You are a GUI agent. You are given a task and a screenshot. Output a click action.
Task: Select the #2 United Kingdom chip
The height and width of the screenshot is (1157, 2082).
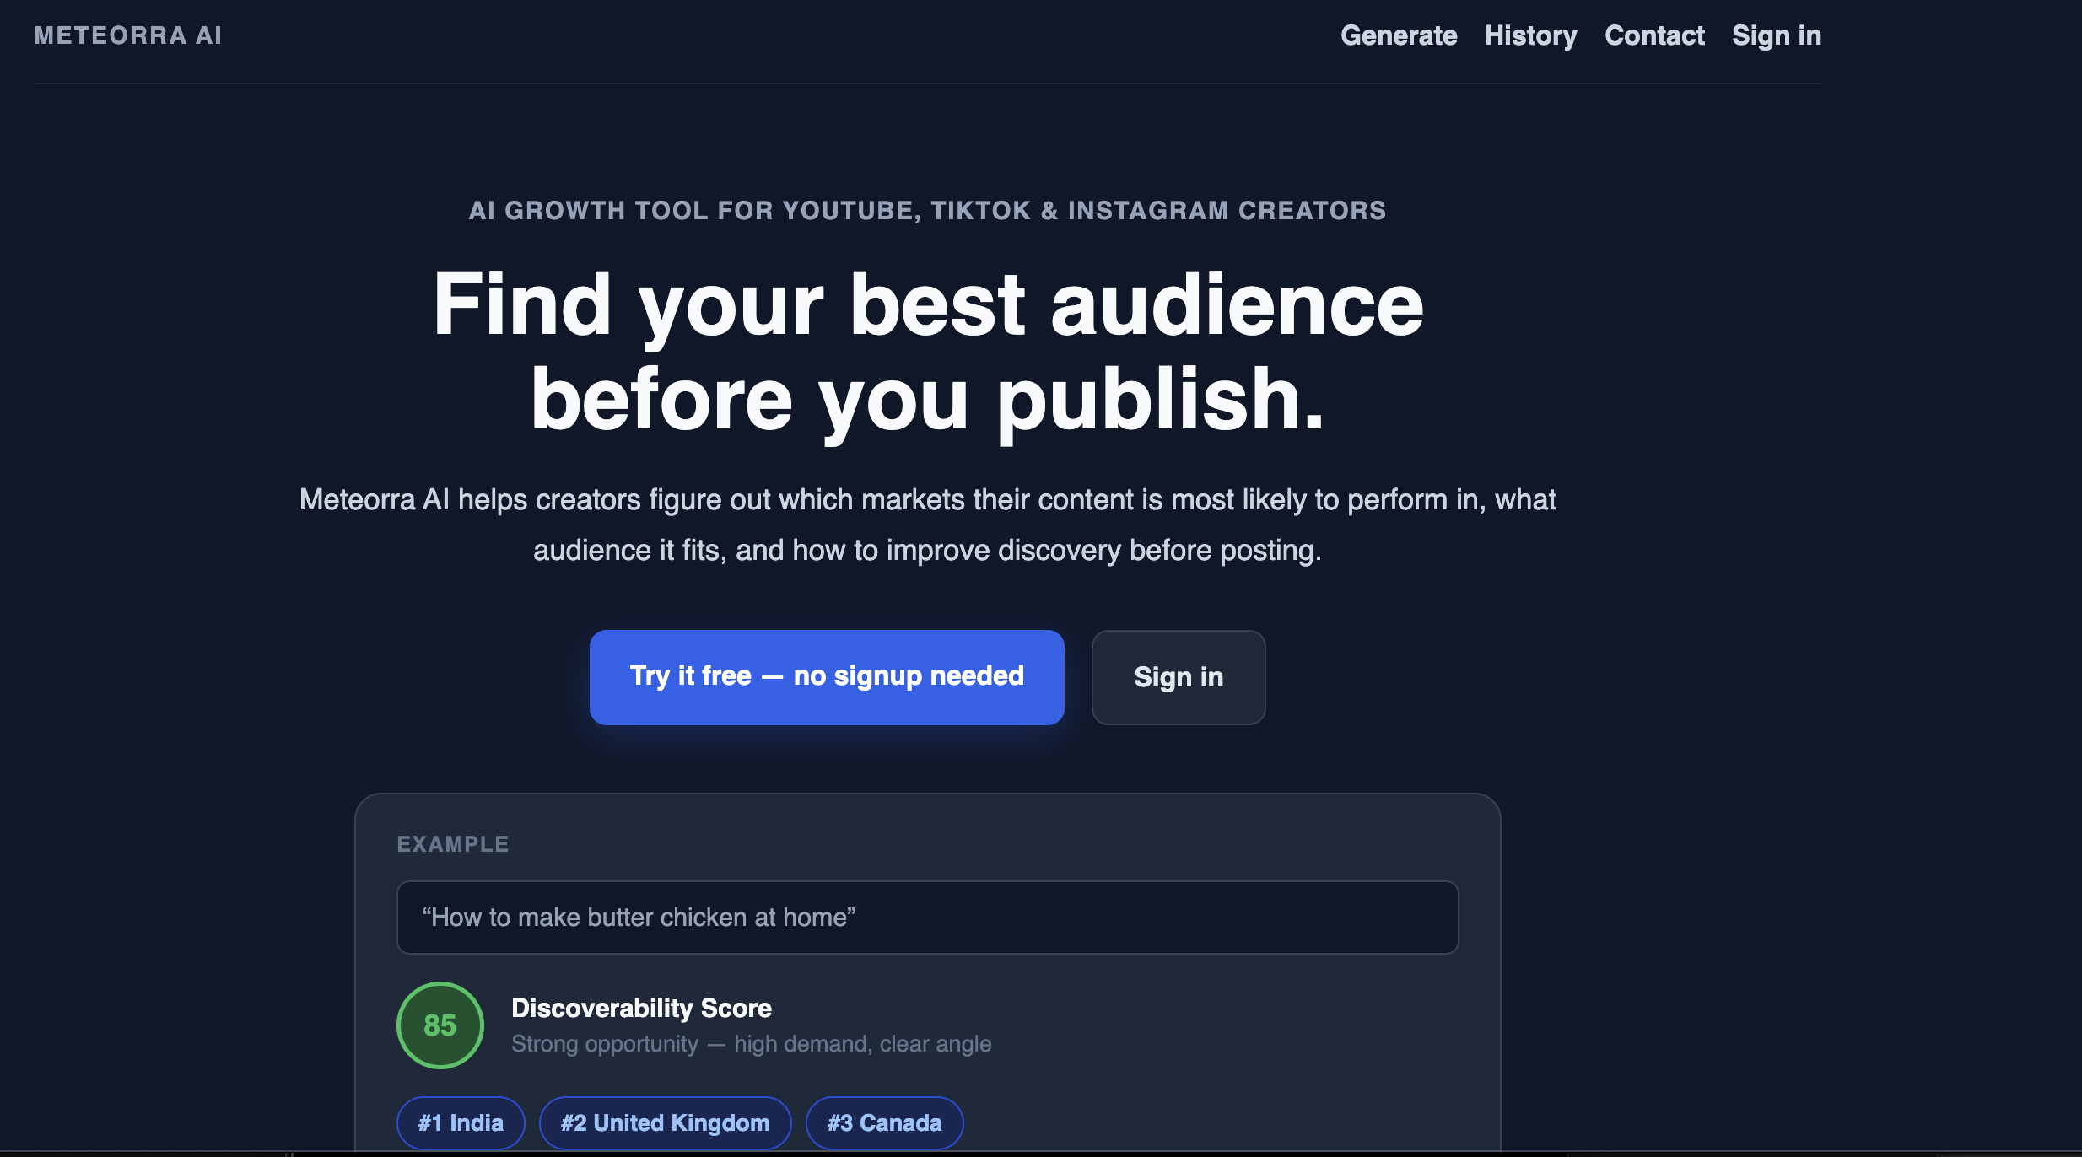tap(666, 1123)
